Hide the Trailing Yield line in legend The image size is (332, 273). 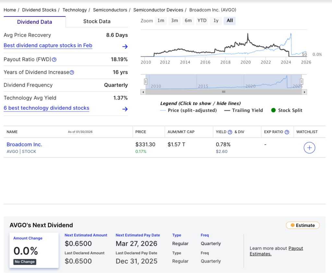244,110
